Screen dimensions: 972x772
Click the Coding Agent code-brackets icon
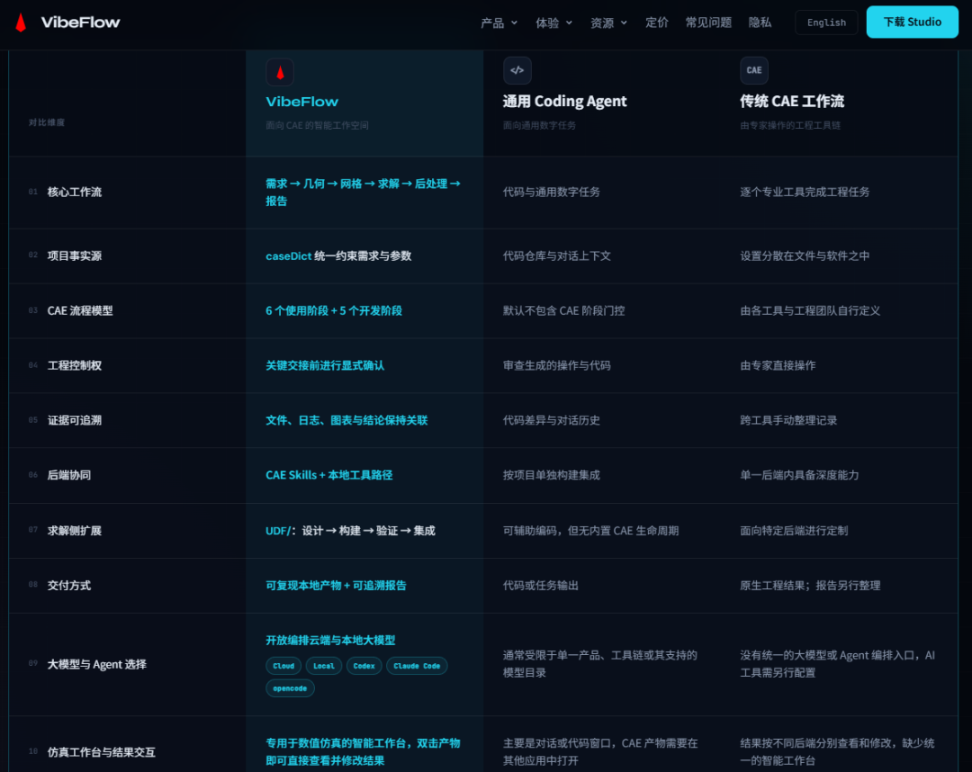pos(517,71)
